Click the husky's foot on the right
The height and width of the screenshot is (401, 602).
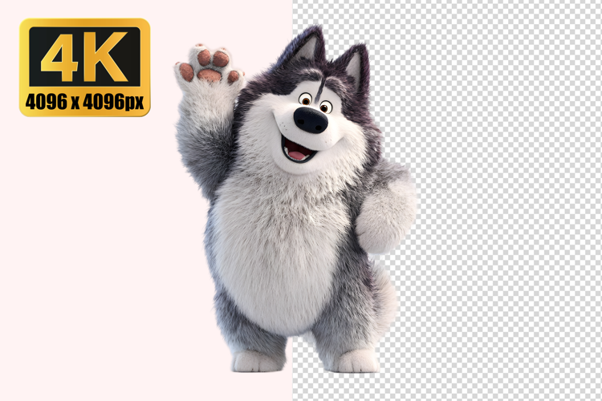tap(355, 360)
